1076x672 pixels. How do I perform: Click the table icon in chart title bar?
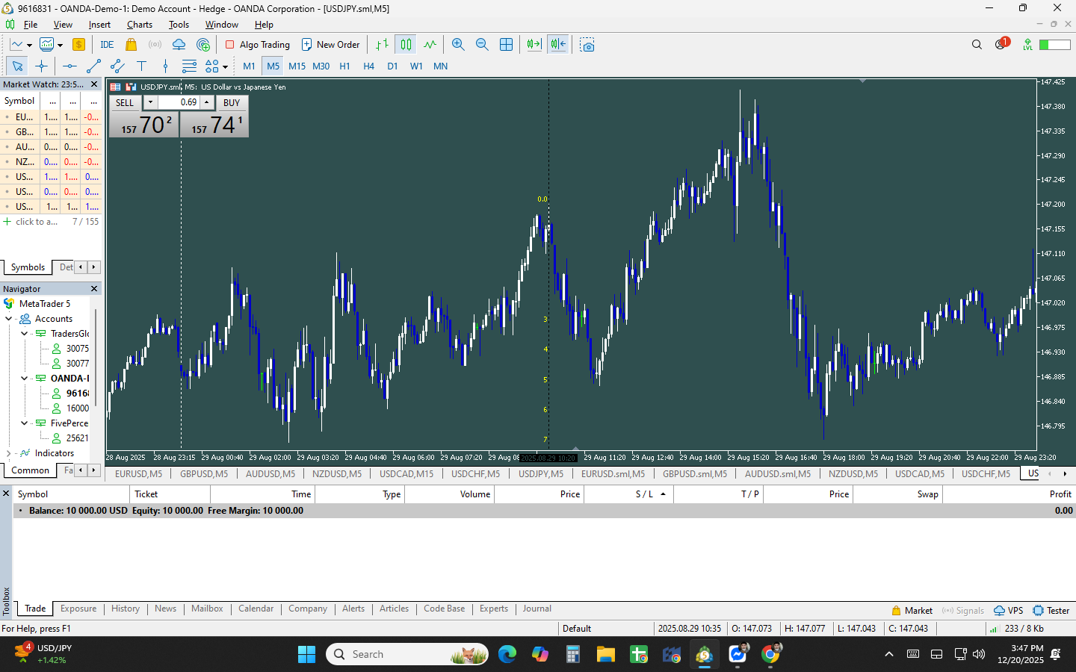(x=115, y=87)
